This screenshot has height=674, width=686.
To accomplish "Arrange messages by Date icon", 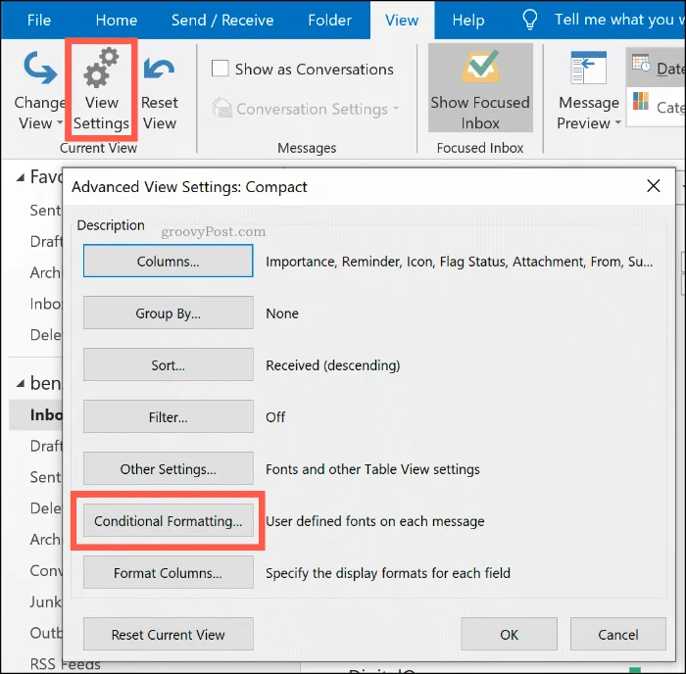I will (641, 65).
